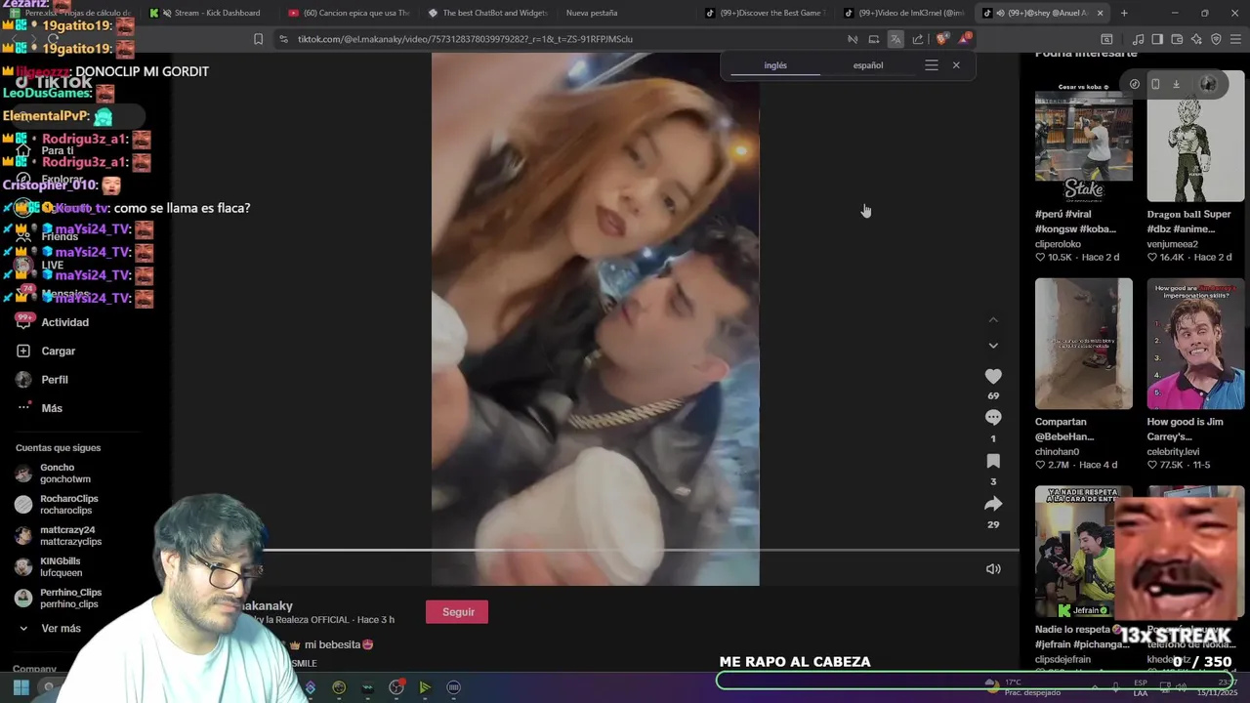Open translation popup hamburger options
Viewport: 1250px width, 703px height.
coord(932,65)
